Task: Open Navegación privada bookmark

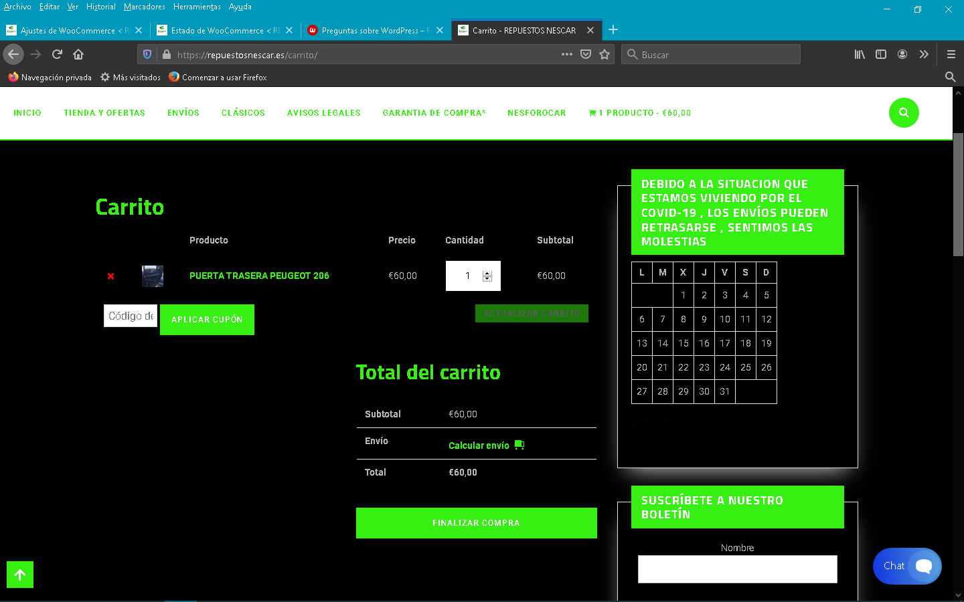Action: (50, 78)
